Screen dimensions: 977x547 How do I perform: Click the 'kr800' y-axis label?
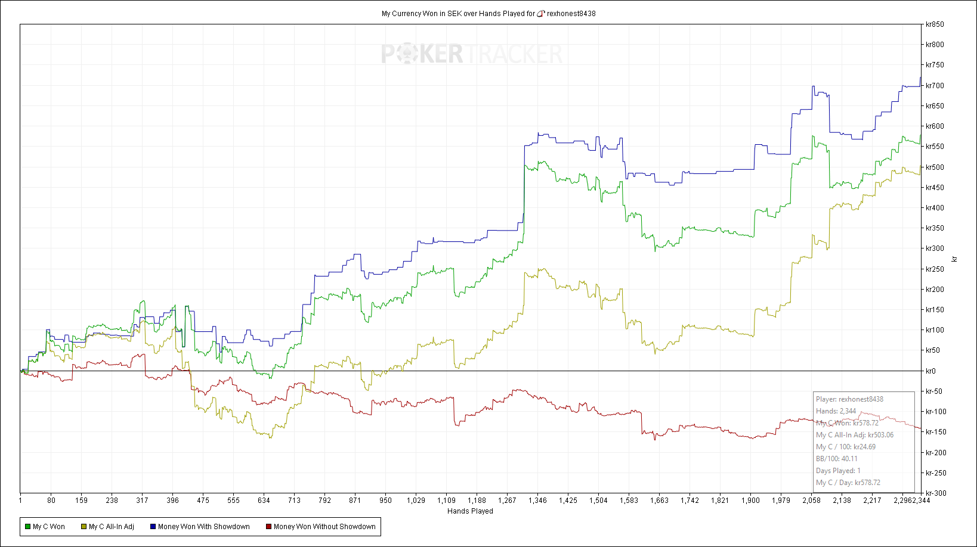tap(935, 45)
